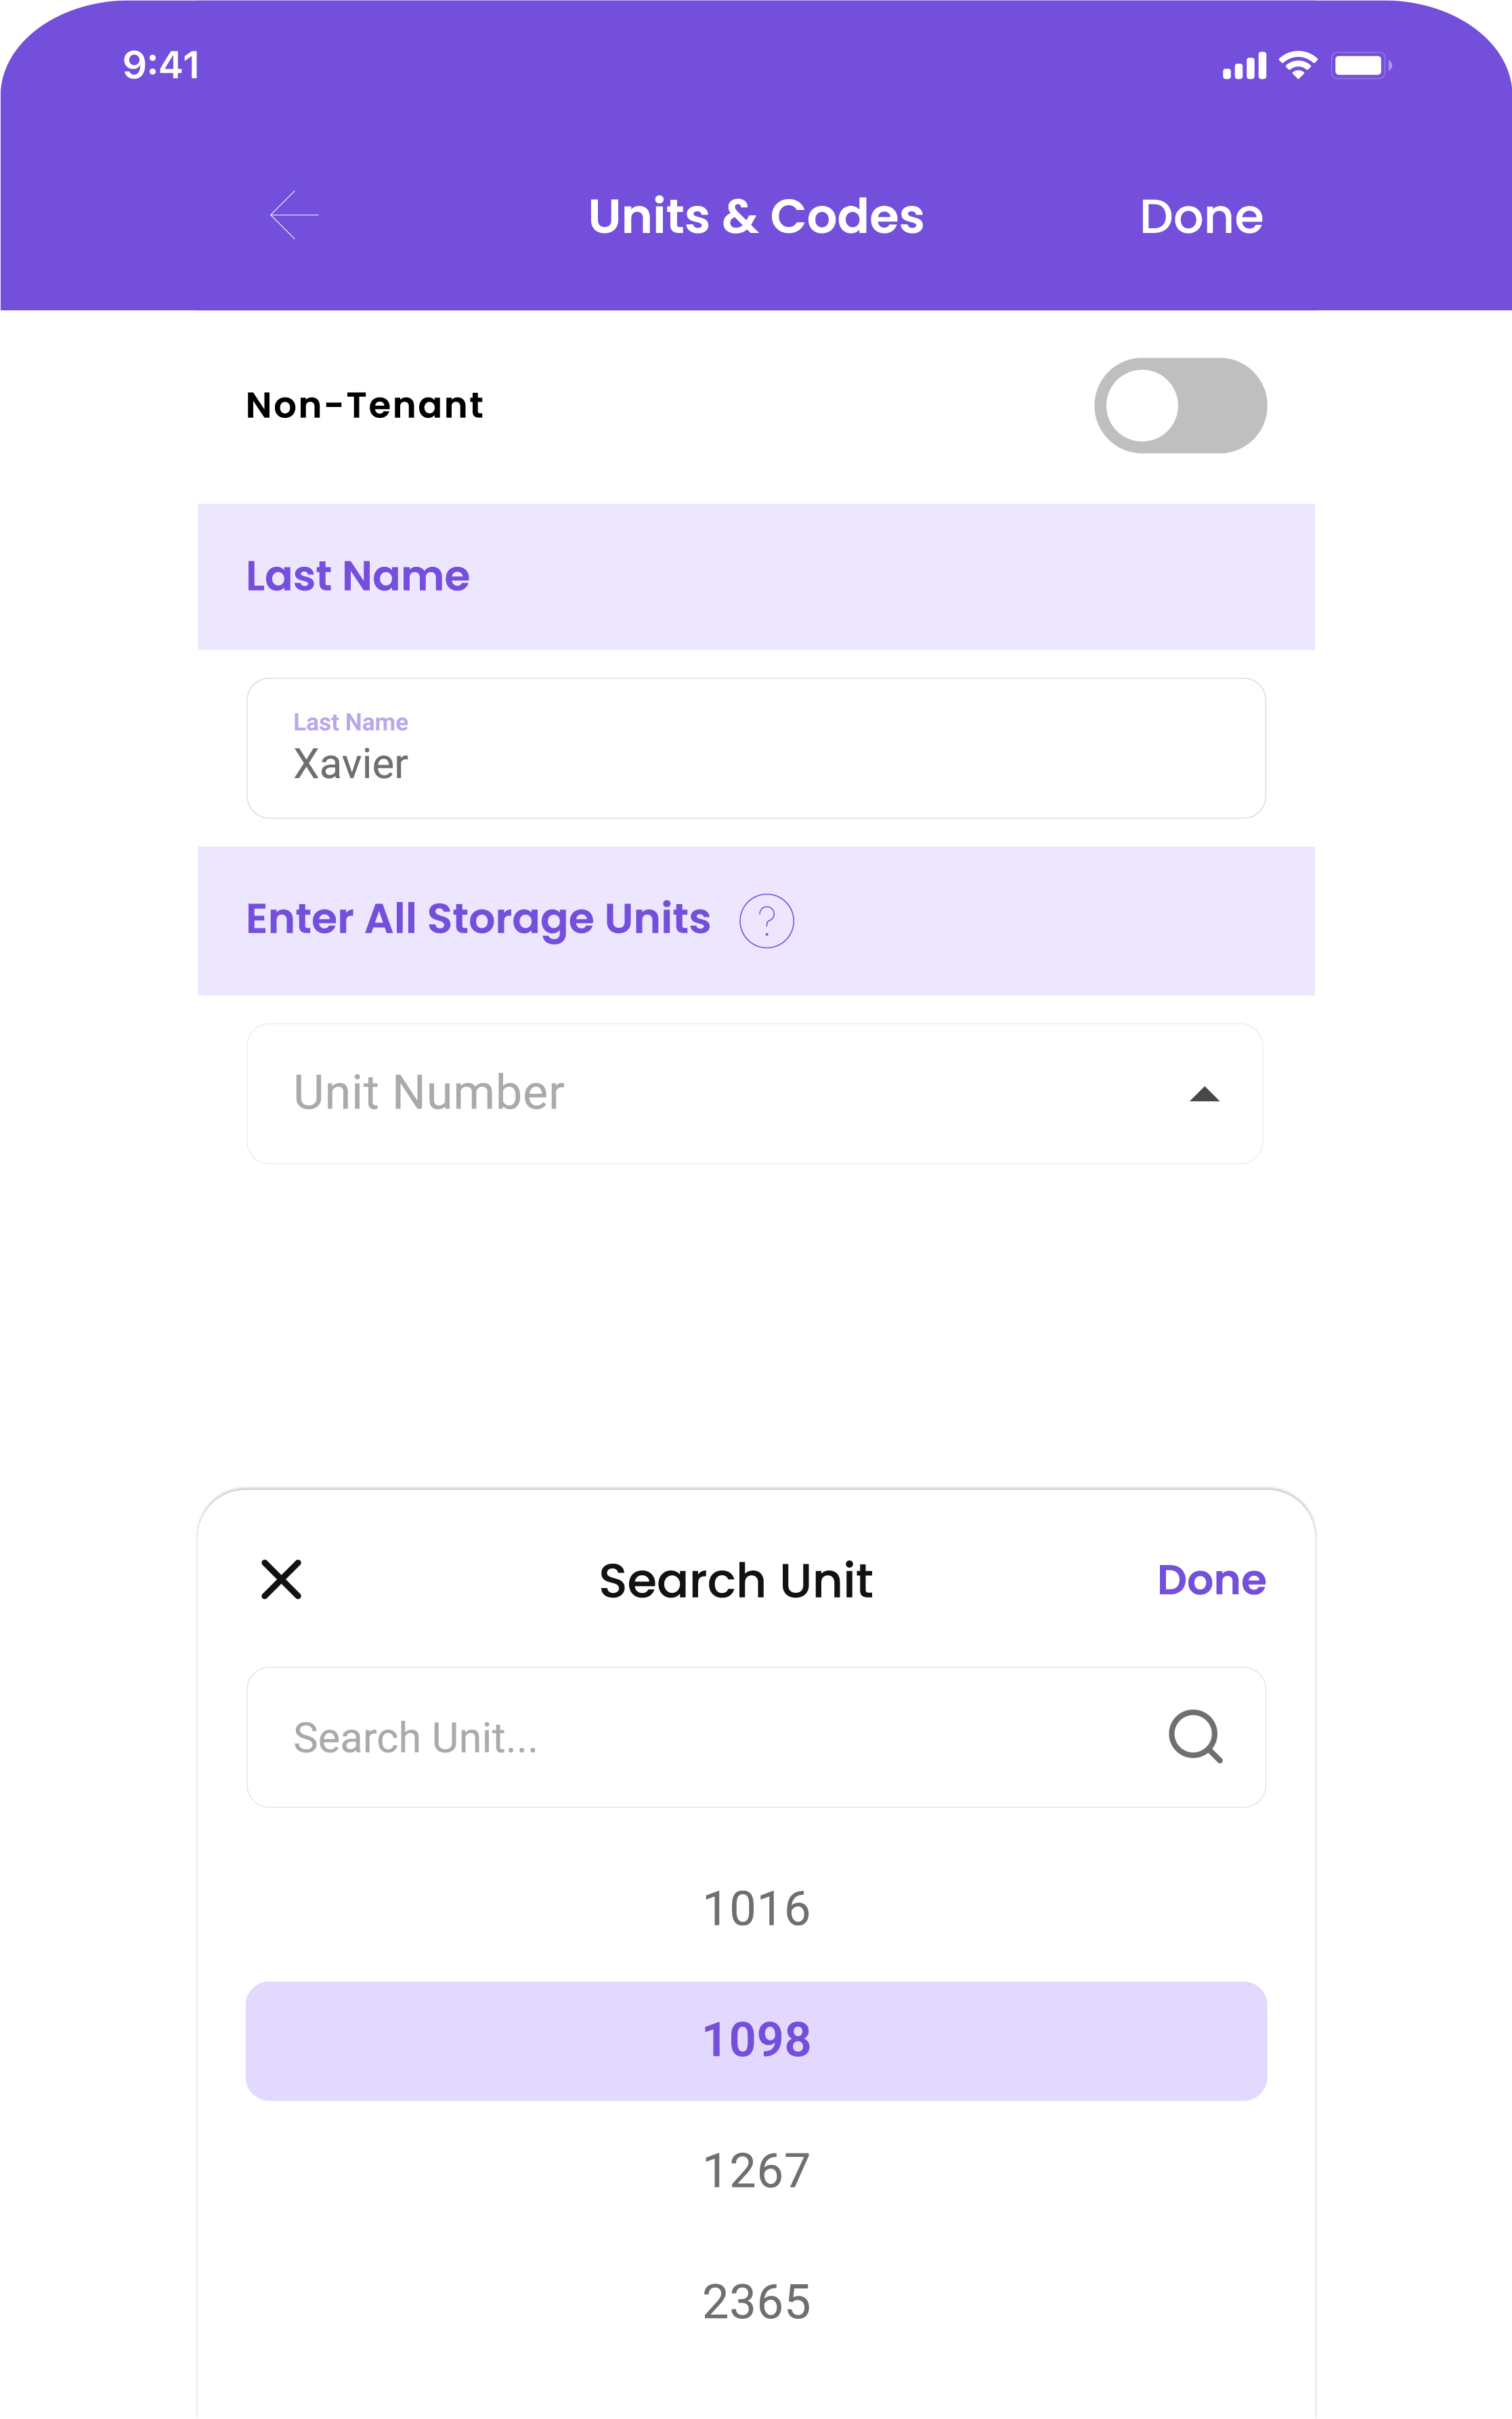Image resolution: width=1512 pixels, height=2419 pixels.
Task: Collapse the Unit Number dropdown arrow
Action: point(1205,1094)
